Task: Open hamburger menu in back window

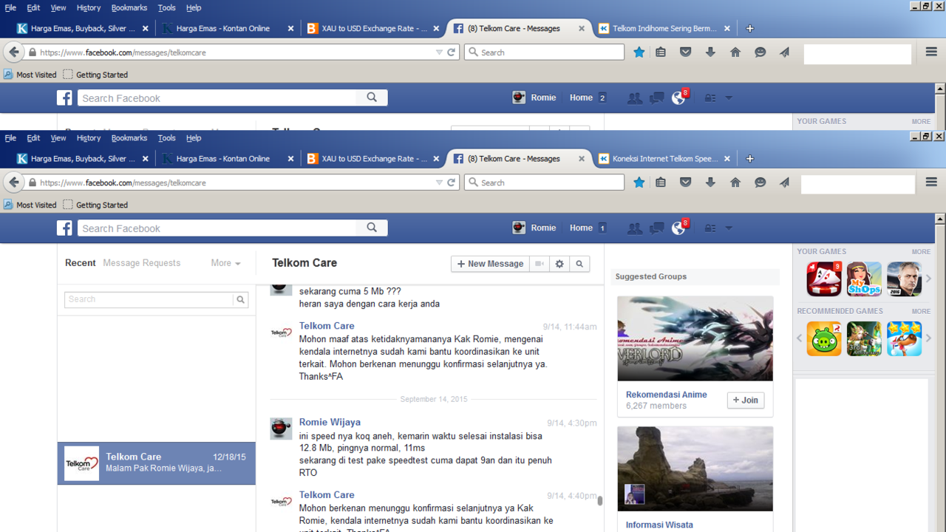Action: (x=931, y=52)
